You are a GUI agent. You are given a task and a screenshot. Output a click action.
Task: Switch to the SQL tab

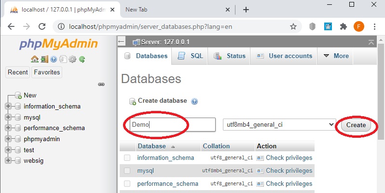tap(190, 56)
